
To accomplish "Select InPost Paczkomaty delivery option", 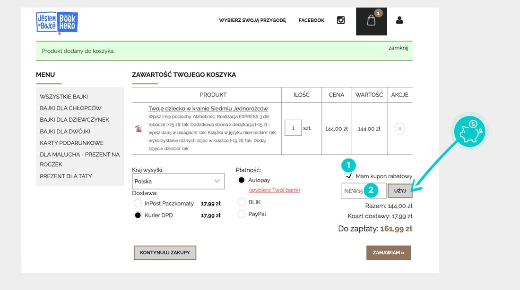I will pyautogui.click(x=138, y=203).
